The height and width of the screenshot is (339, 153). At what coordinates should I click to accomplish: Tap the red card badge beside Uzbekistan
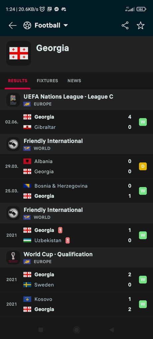[68, 240]
